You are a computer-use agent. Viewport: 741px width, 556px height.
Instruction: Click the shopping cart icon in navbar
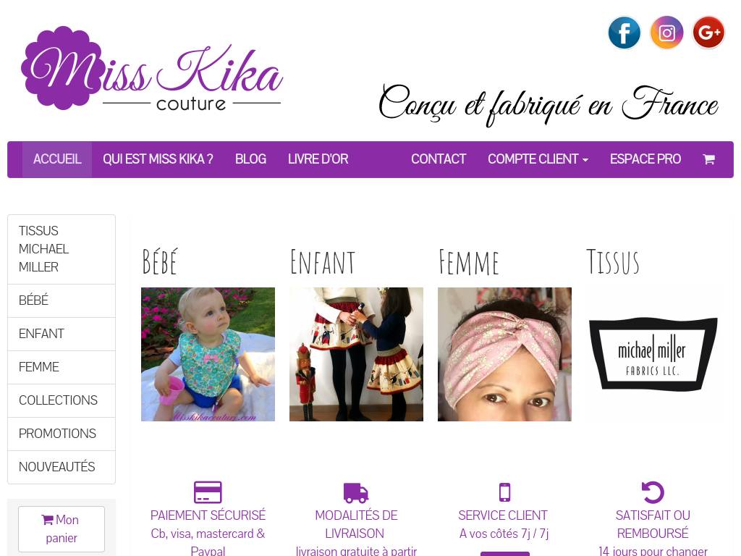tap(708, 159)
